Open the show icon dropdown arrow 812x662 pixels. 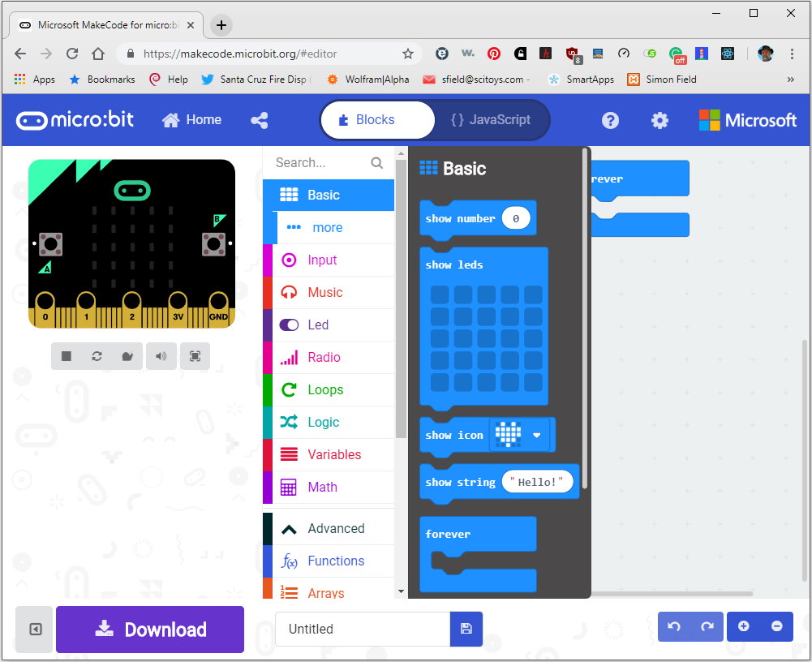(x=537, y=435)
